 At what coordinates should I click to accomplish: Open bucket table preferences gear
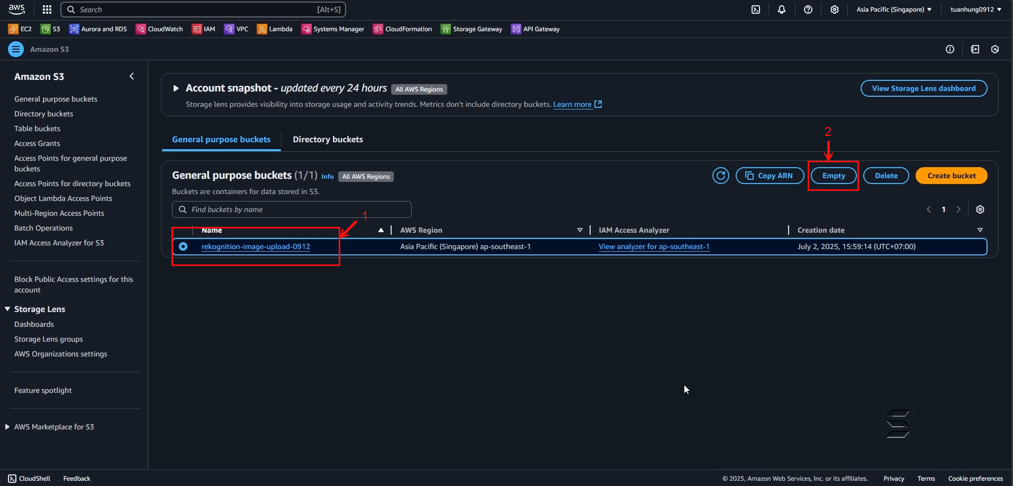980,209
